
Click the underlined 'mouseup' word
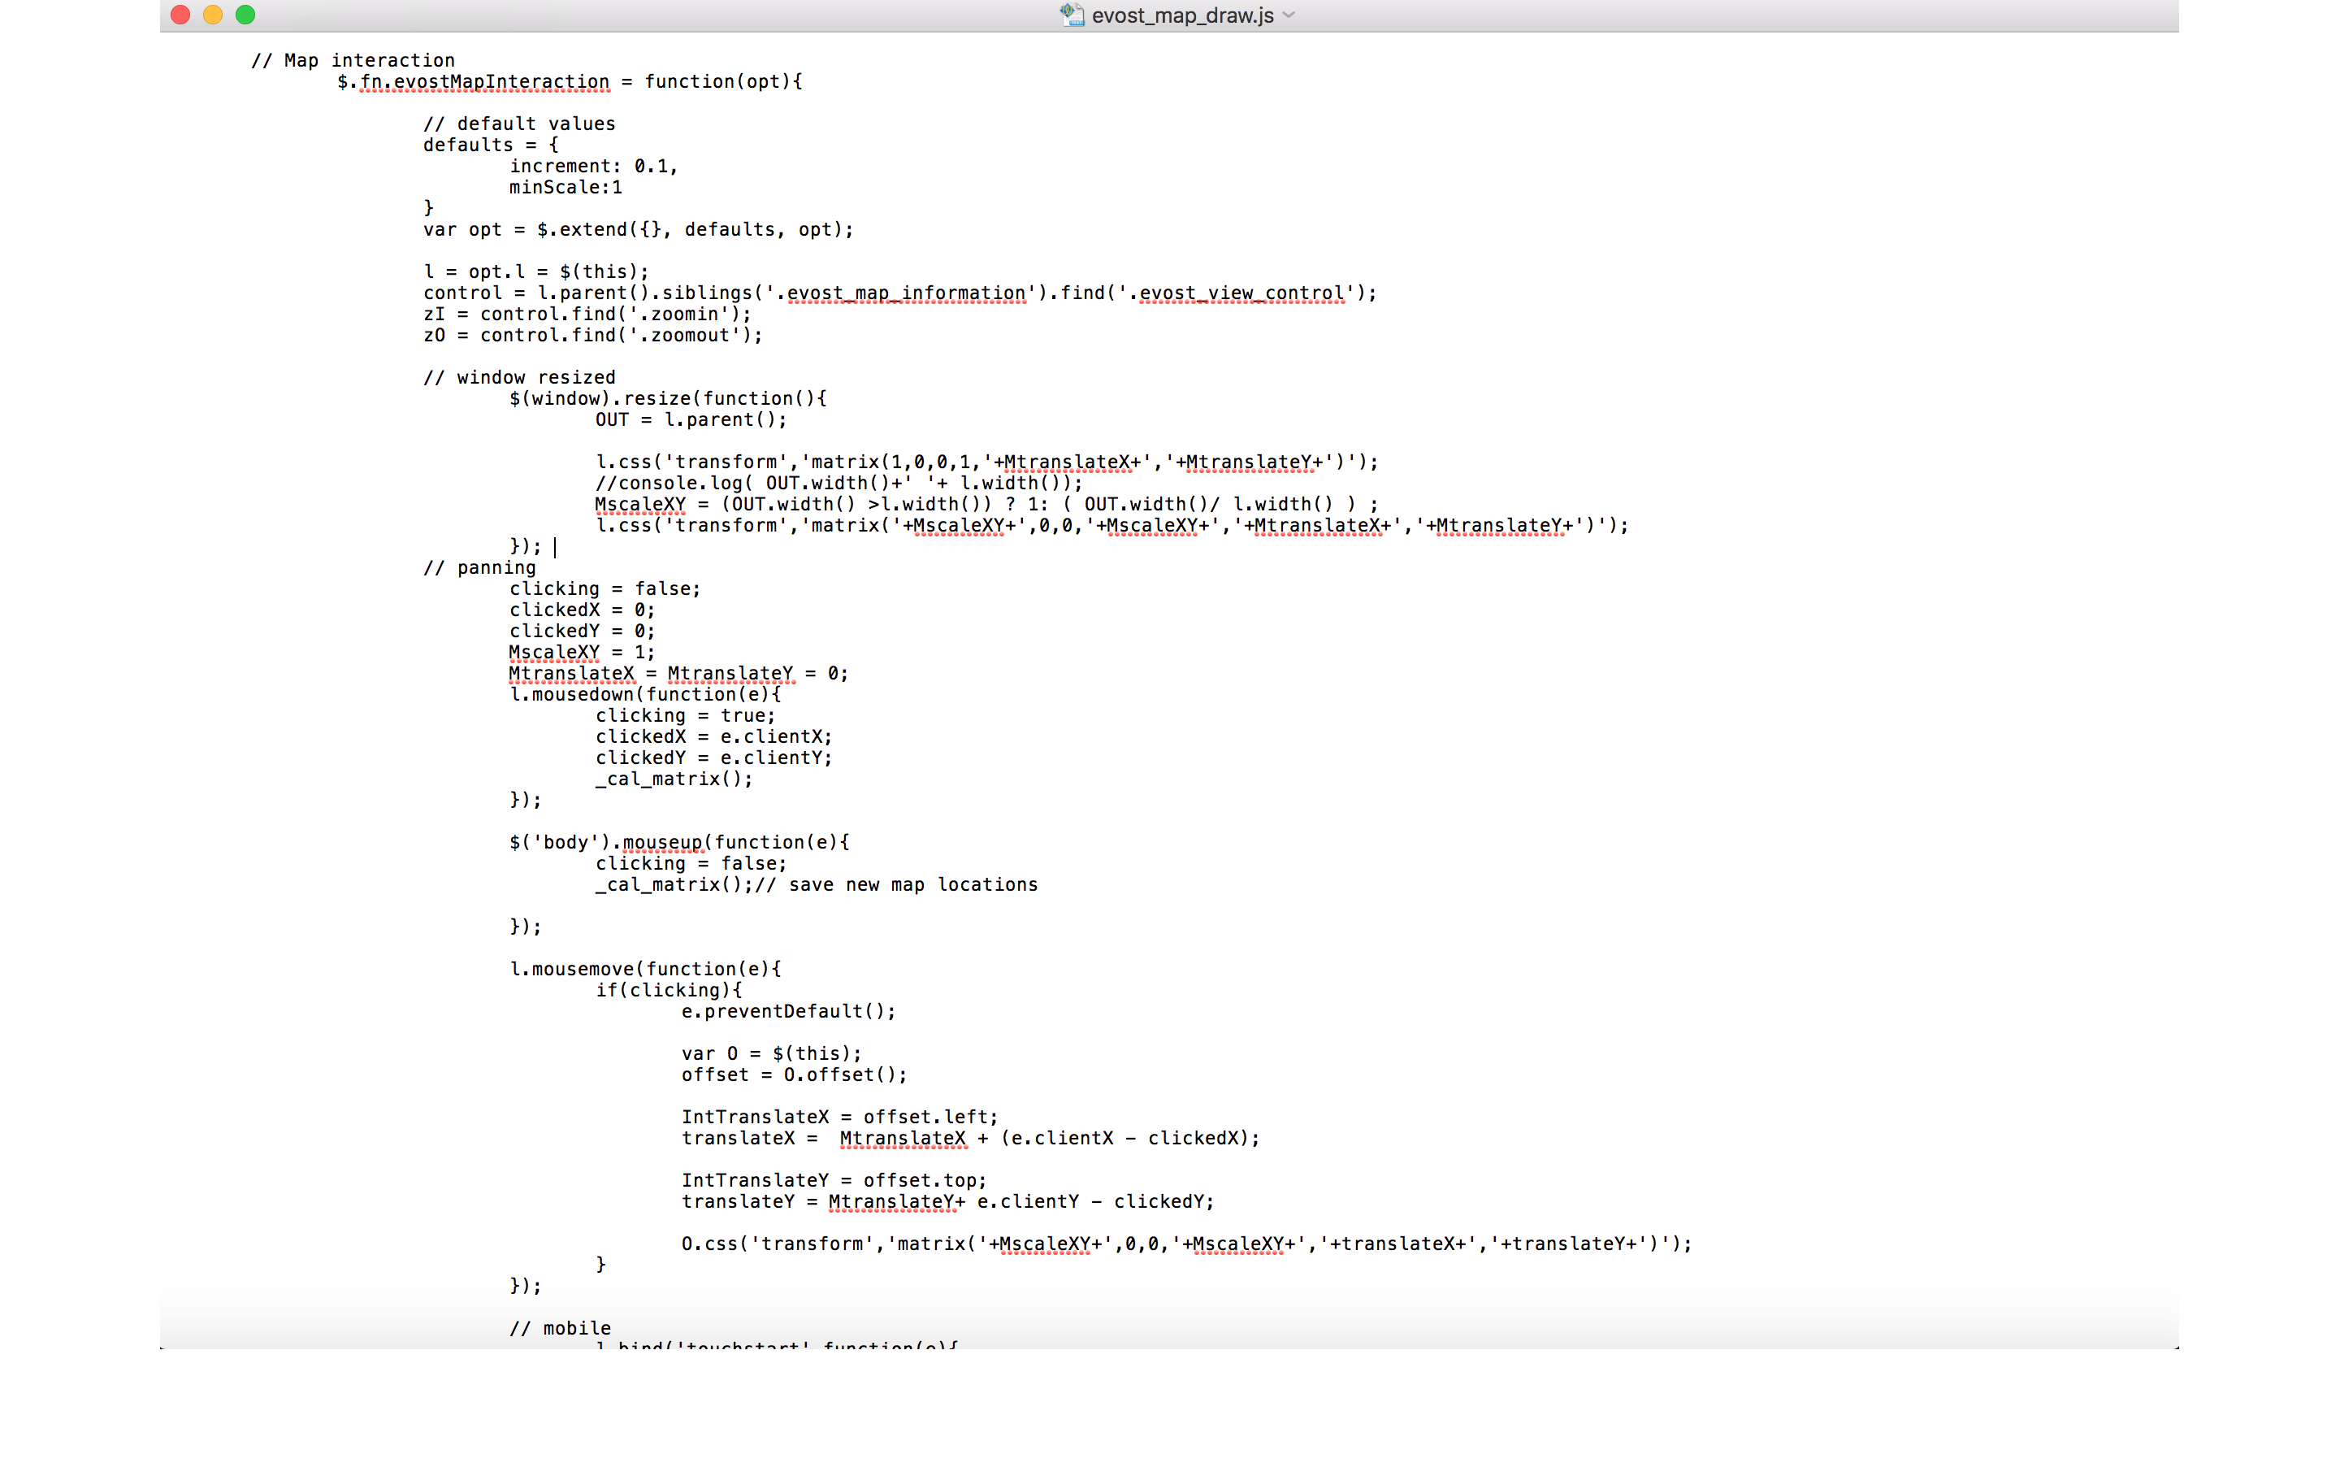[661, 843]
